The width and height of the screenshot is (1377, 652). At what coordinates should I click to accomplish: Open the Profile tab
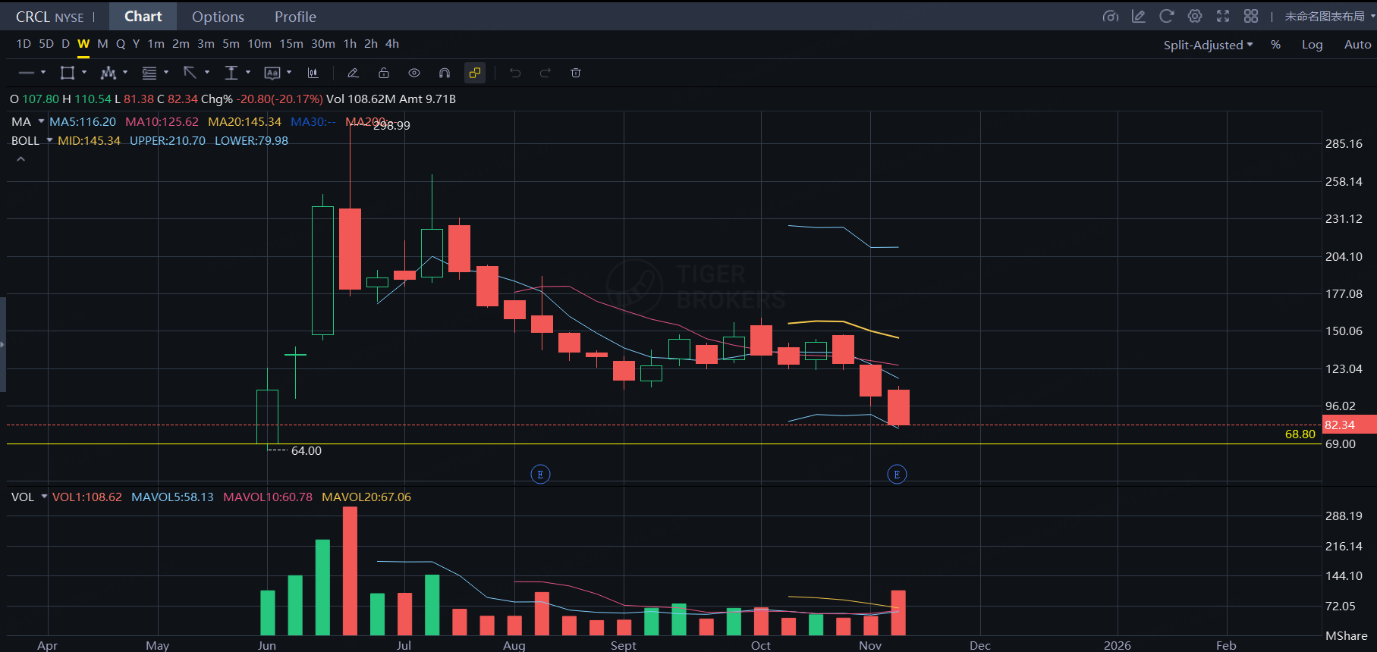tap(295, 17)
